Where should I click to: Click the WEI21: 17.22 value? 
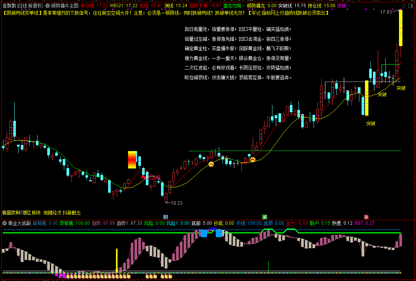click(124, 6)
